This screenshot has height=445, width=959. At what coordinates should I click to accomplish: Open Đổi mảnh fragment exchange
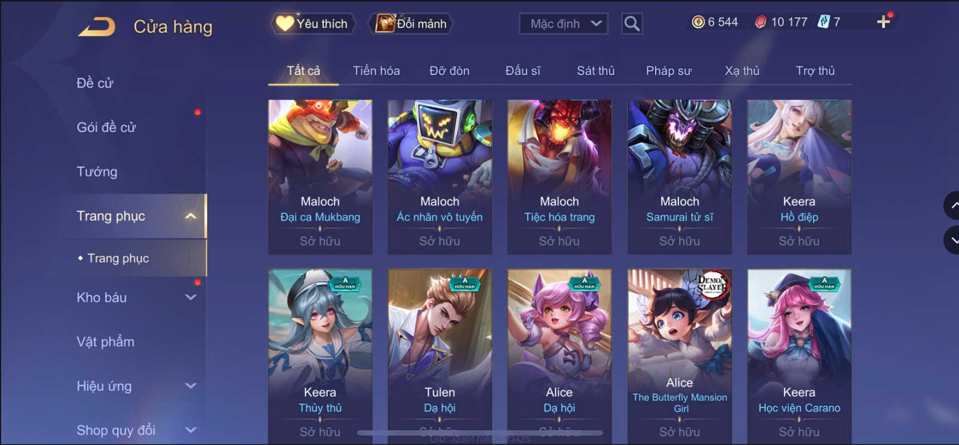pos(411,23)
